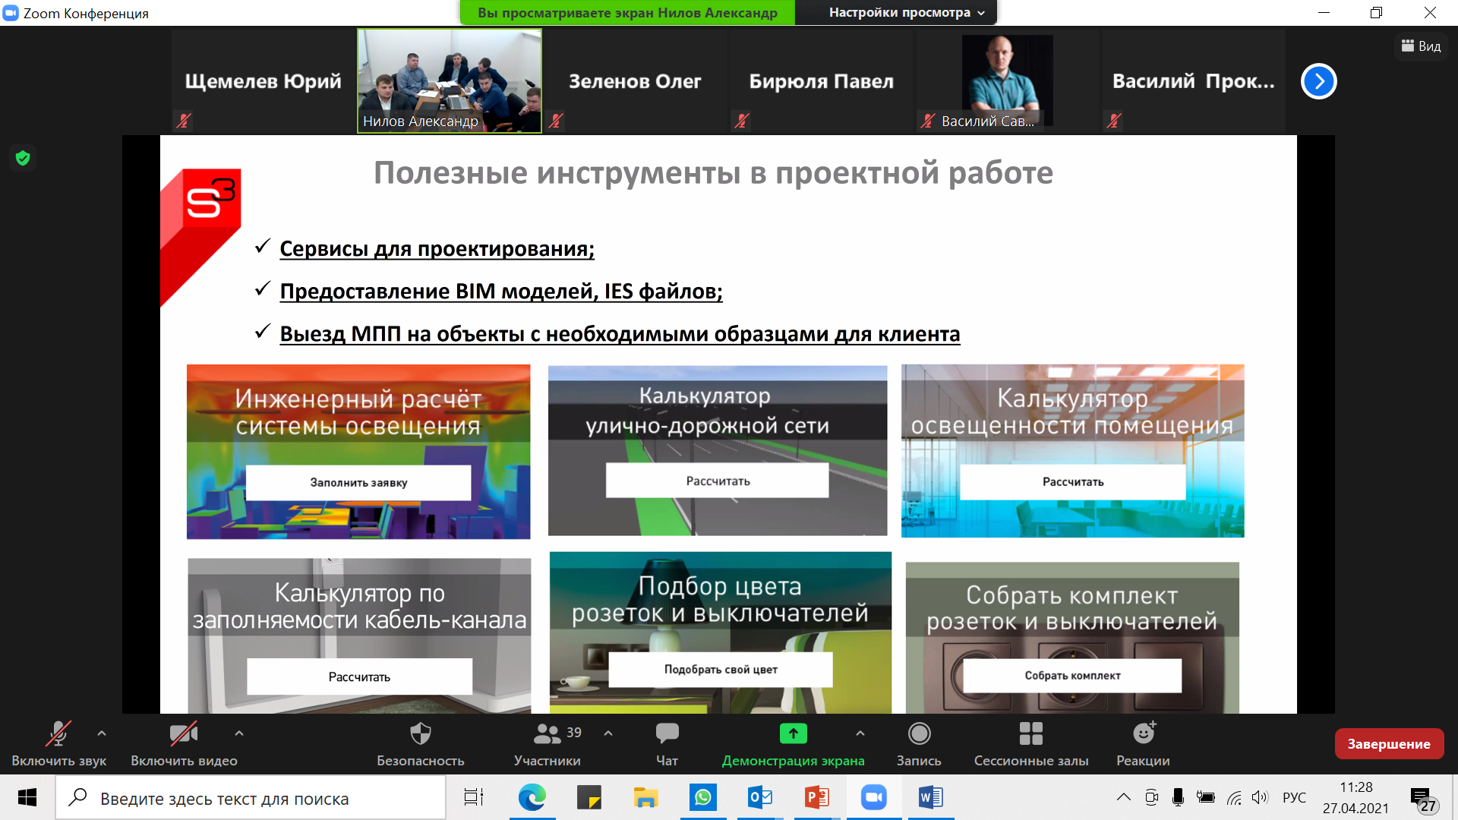This screenshot has width=1458, height=820.
Task: Open the Participants panel
Action: point(547,734)
